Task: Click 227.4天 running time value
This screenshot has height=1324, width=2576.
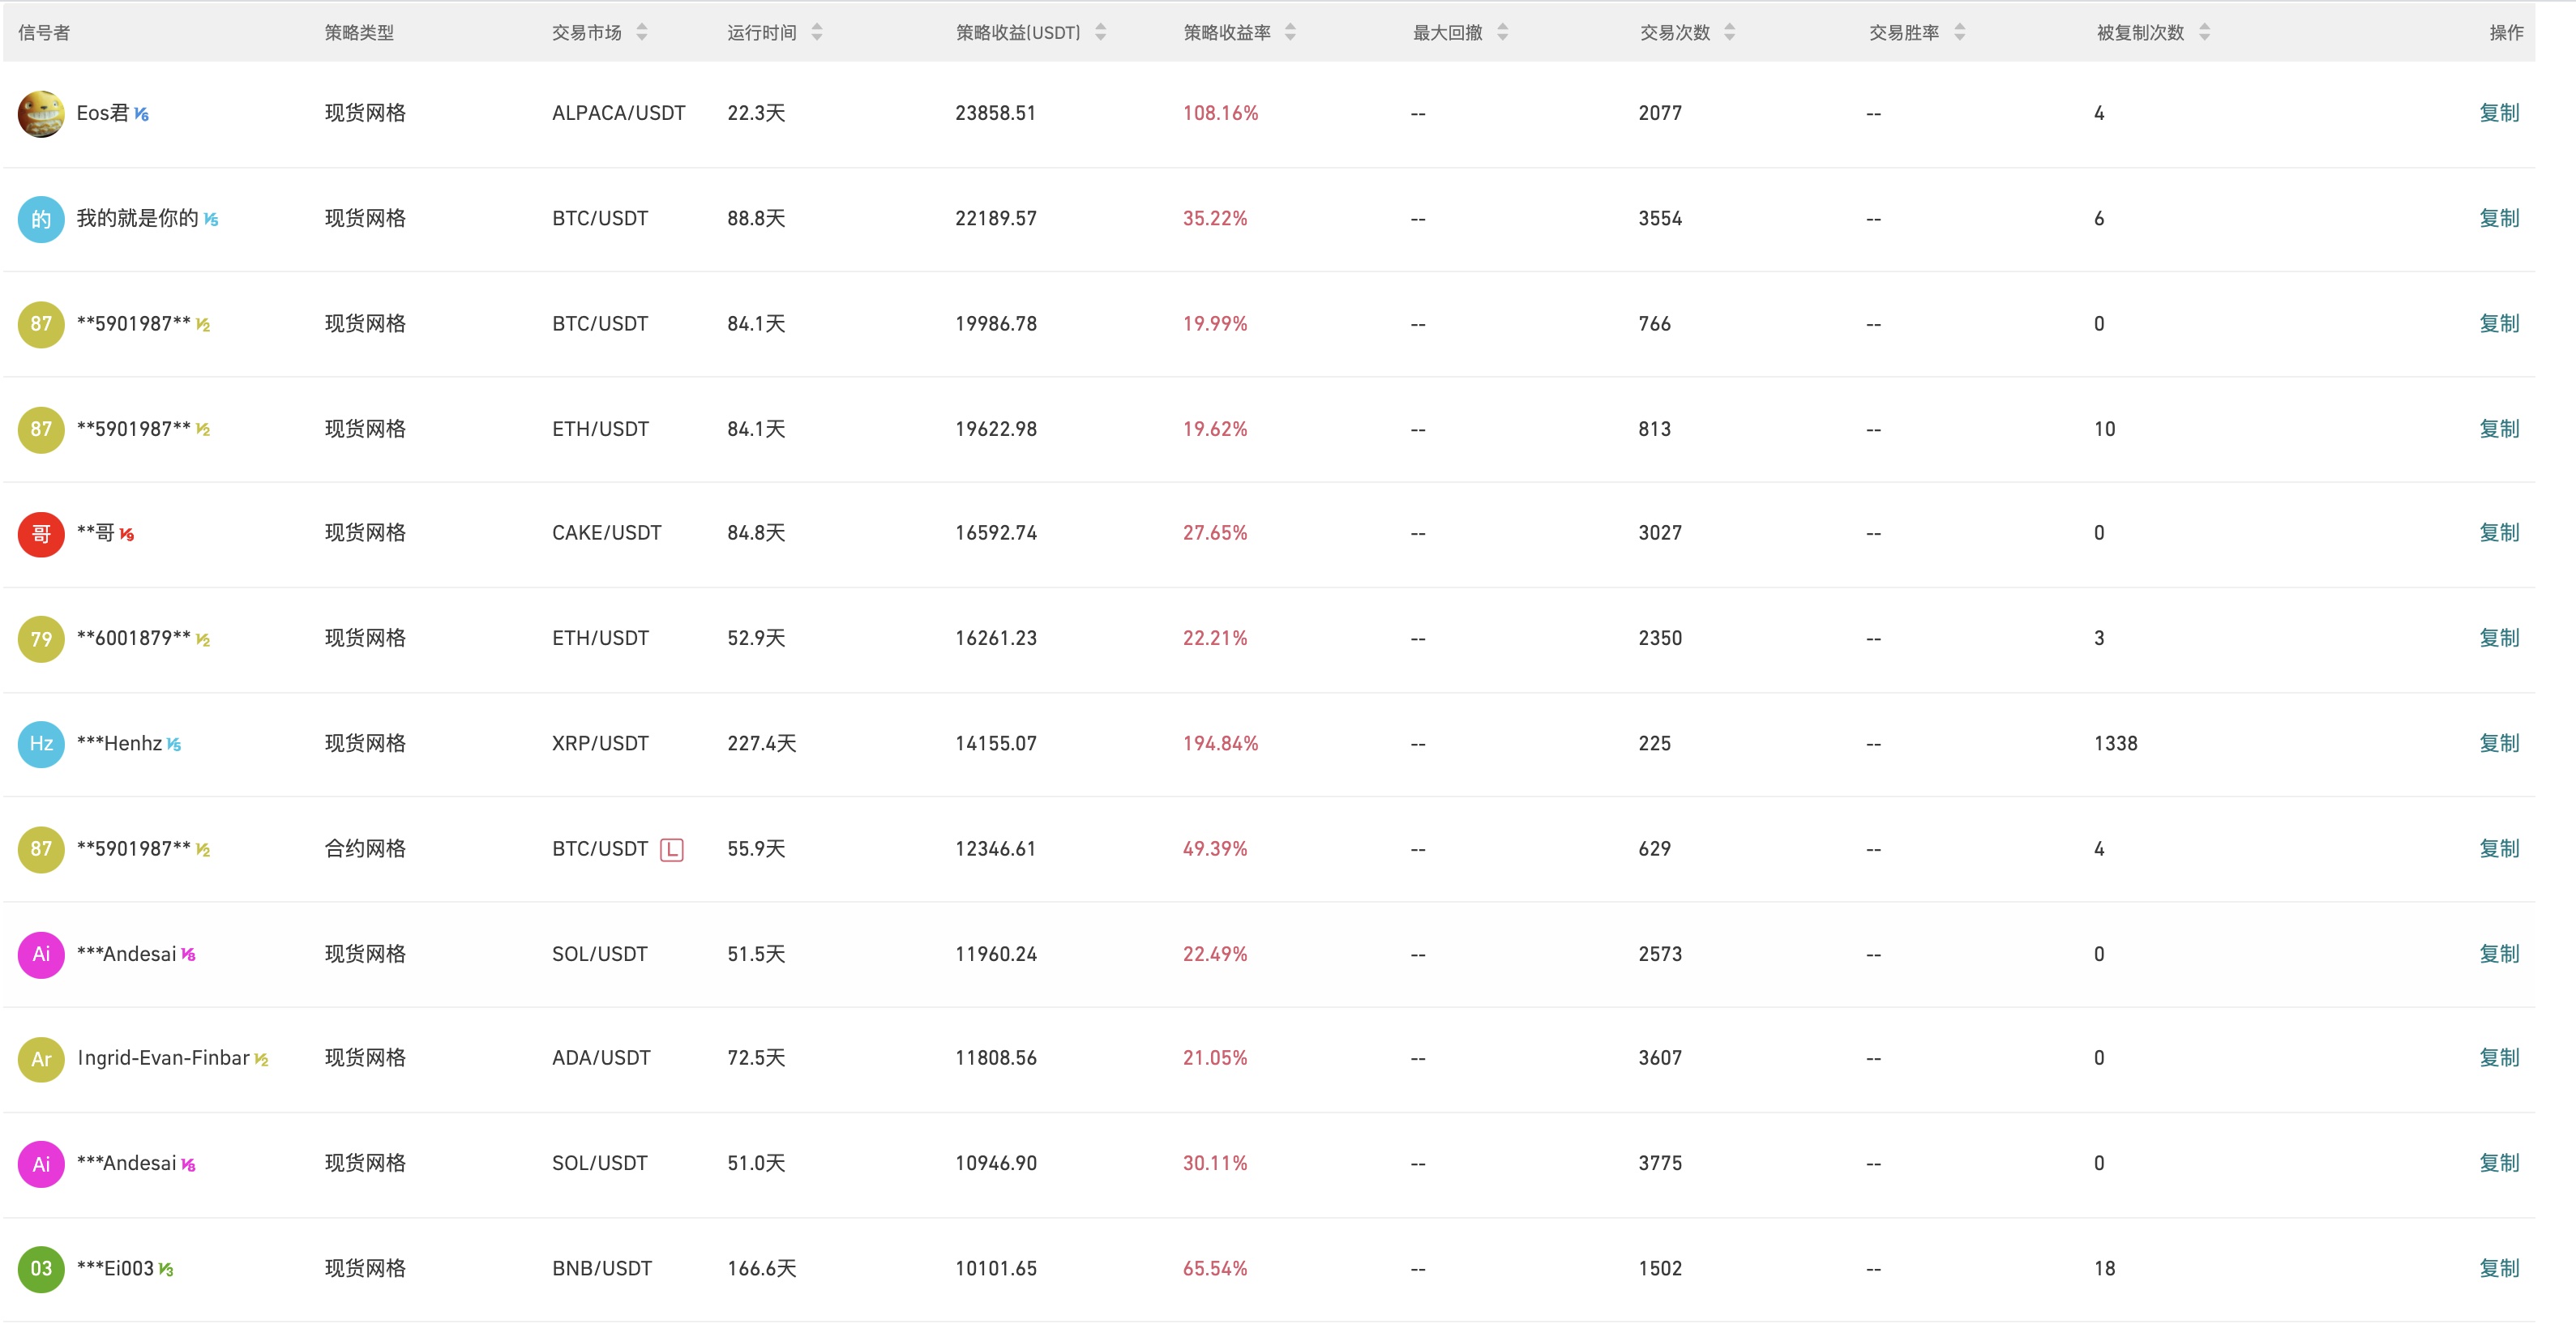Action: 761,743
